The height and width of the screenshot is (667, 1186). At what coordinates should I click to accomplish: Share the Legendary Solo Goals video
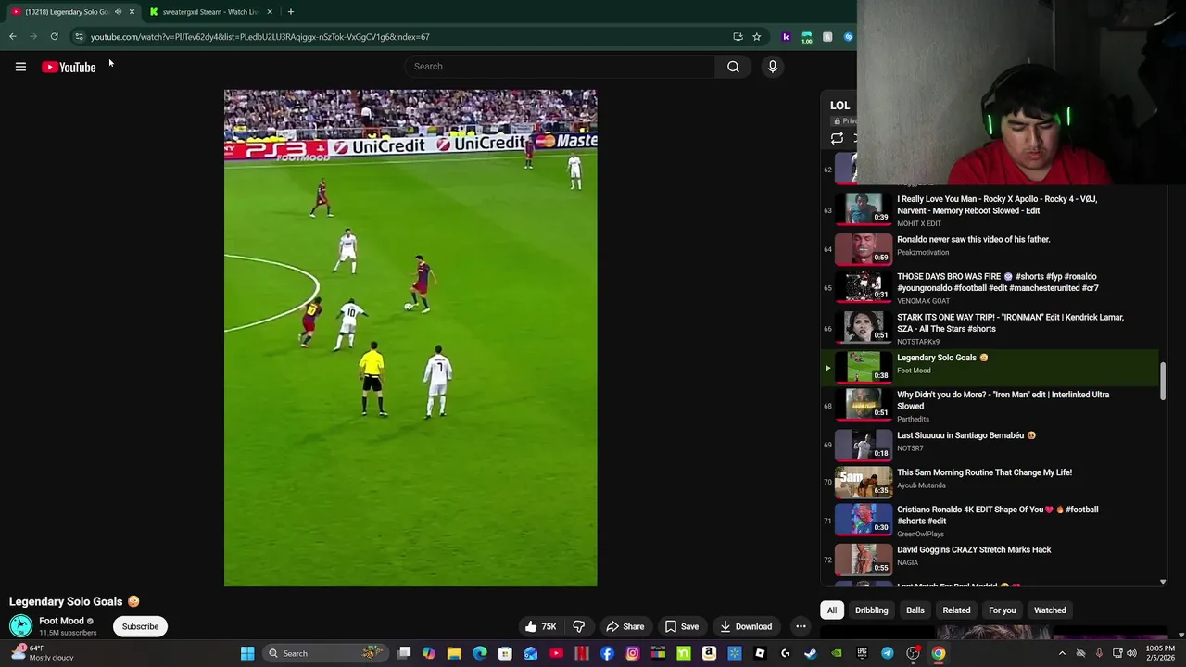point(625,626)
